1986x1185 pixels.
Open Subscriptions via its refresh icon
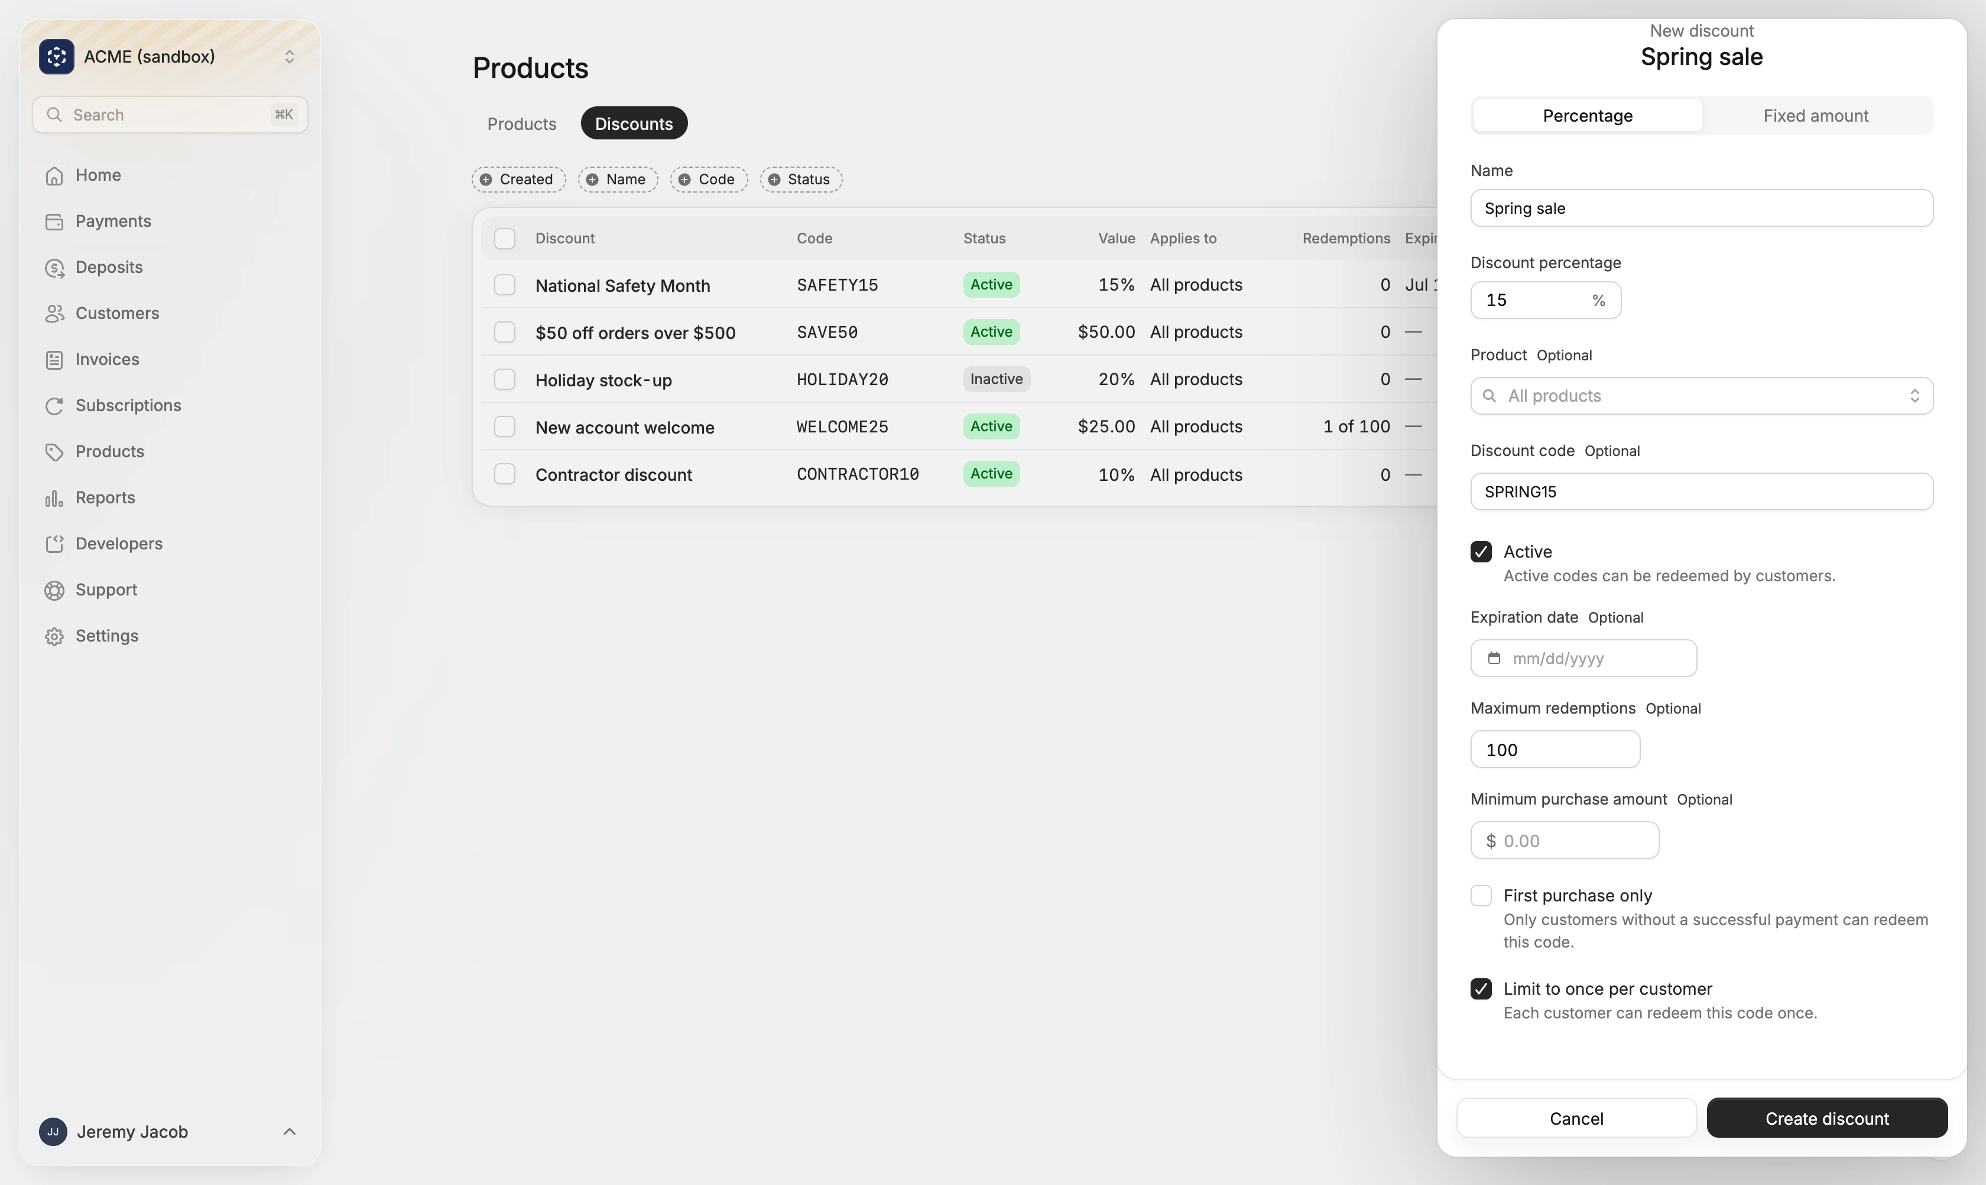pos(54,406)
